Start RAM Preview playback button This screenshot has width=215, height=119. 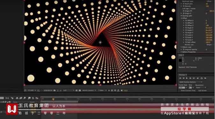coord(205,78)
